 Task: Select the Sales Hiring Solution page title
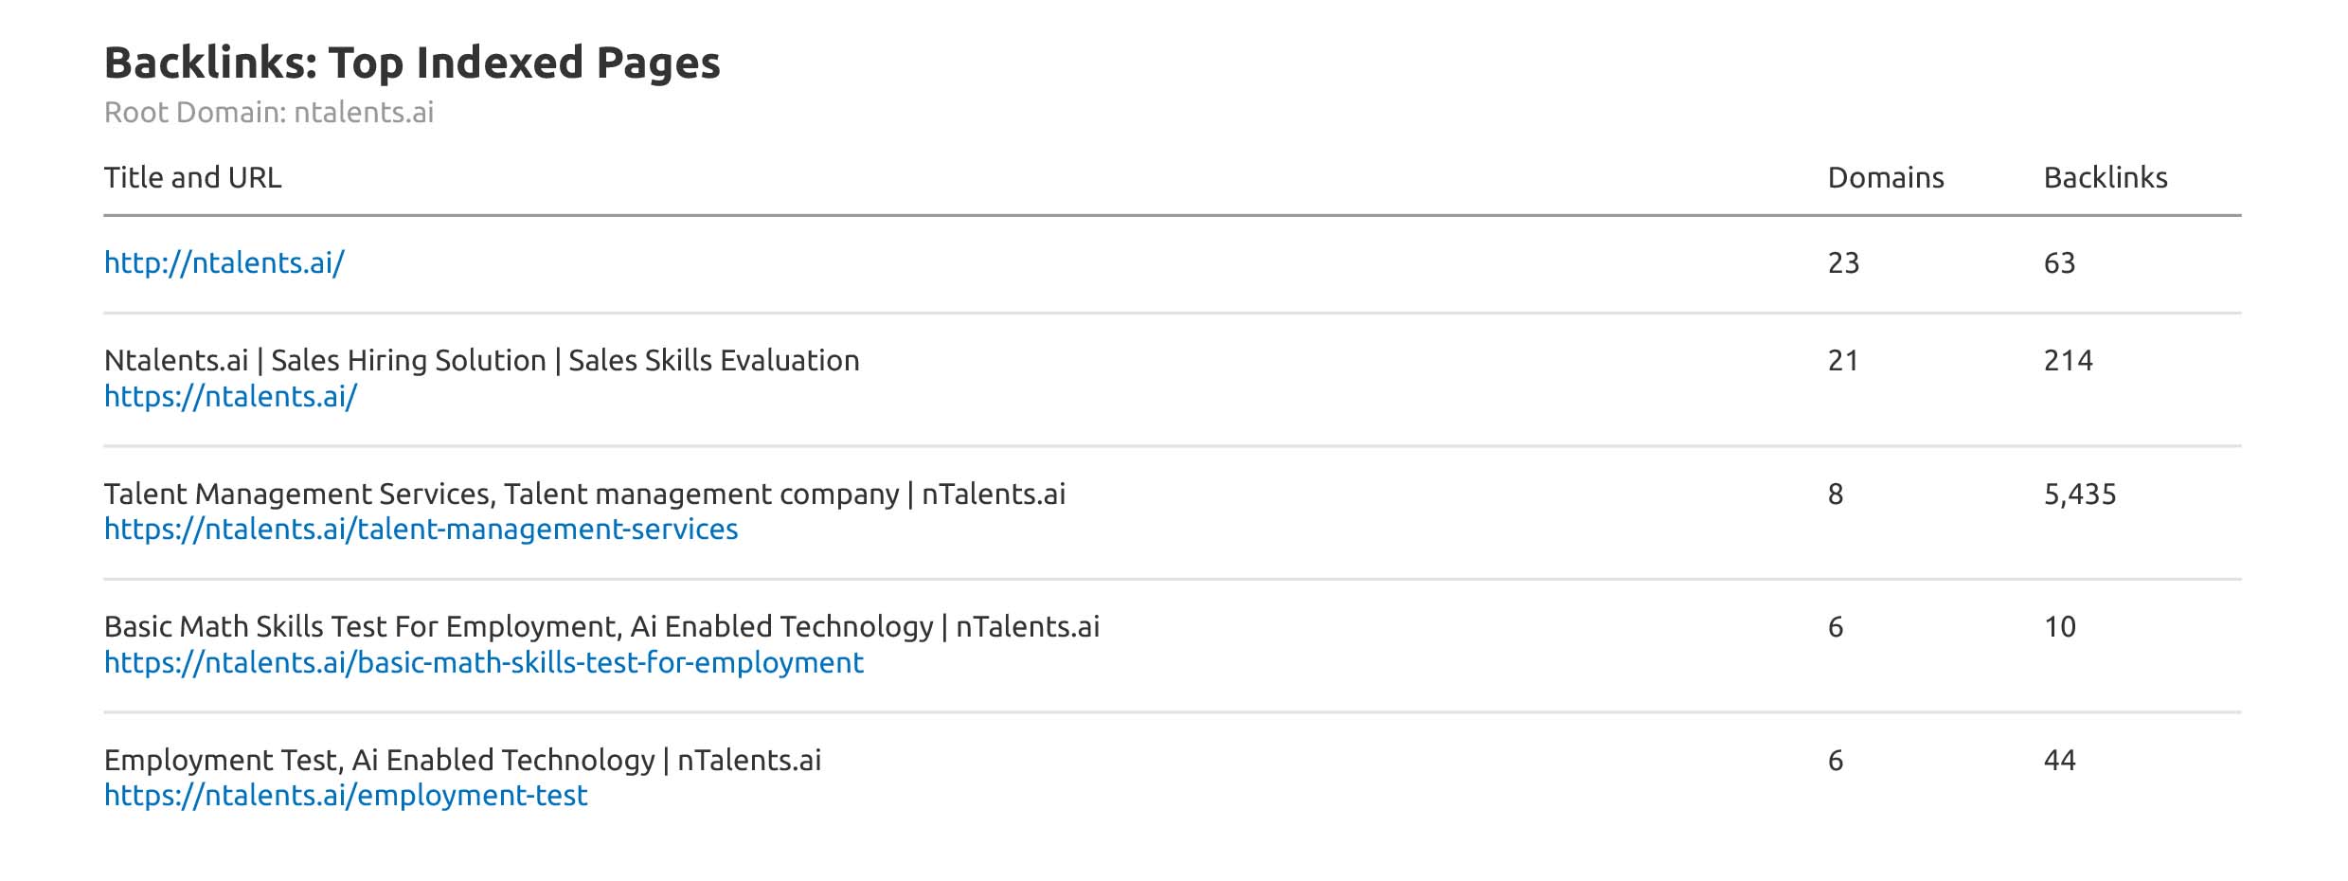click(481, 360)
